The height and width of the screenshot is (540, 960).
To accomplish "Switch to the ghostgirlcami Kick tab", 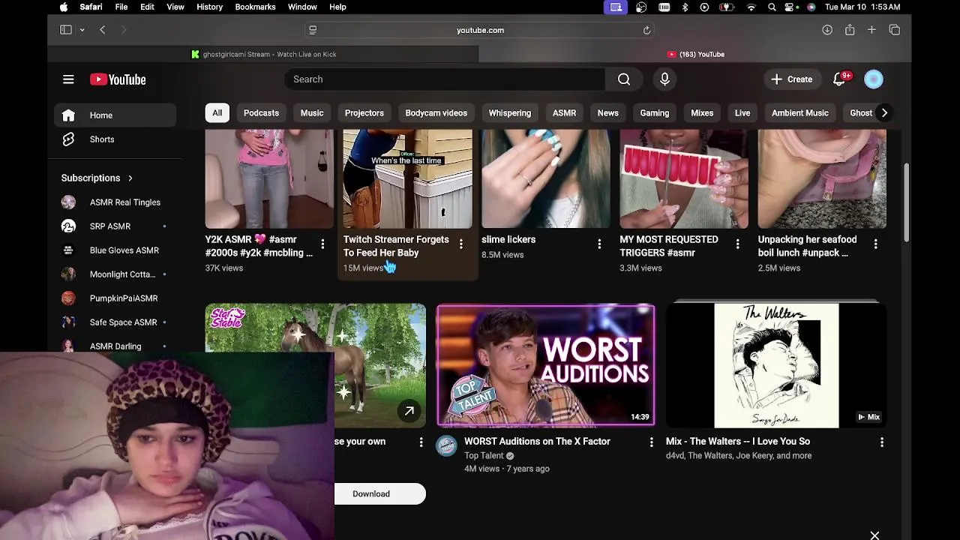I will click(263, 54).
